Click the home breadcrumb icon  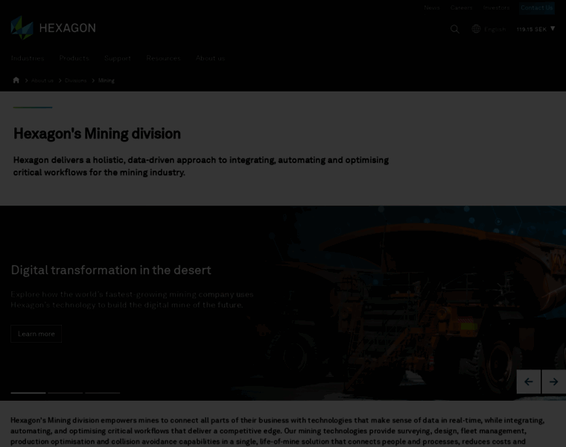[16, 80]
